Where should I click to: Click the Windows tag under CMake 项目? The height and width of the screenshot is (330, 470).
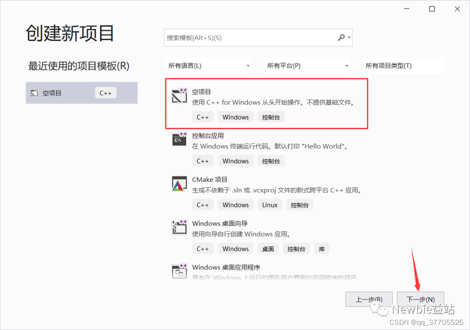235,205
